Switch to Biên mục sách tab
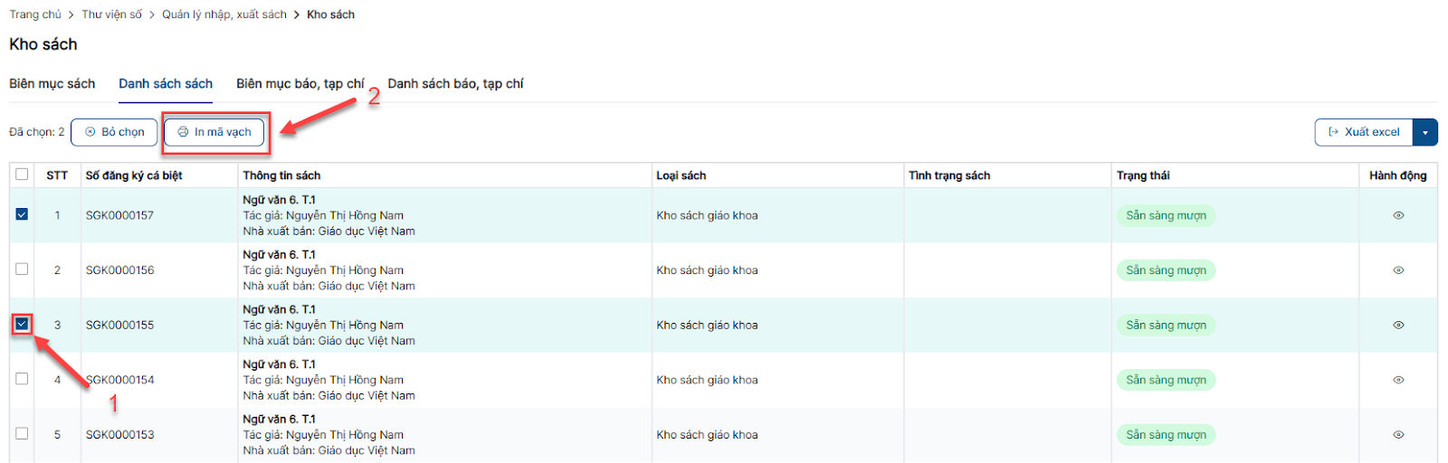1448x463 pixels. point(52,83)
